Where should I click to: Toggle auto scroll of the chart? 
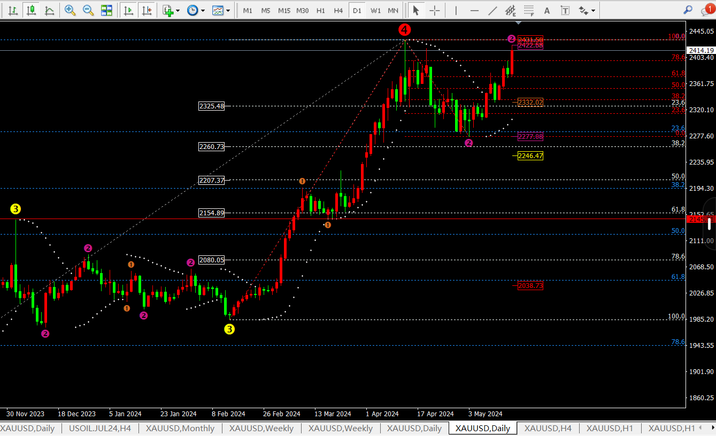(x=128, y=10)
